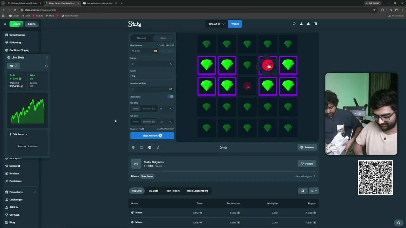Open the notifications bell
Image resolution: width=406 pixels, height=228 pixels.
308,24
